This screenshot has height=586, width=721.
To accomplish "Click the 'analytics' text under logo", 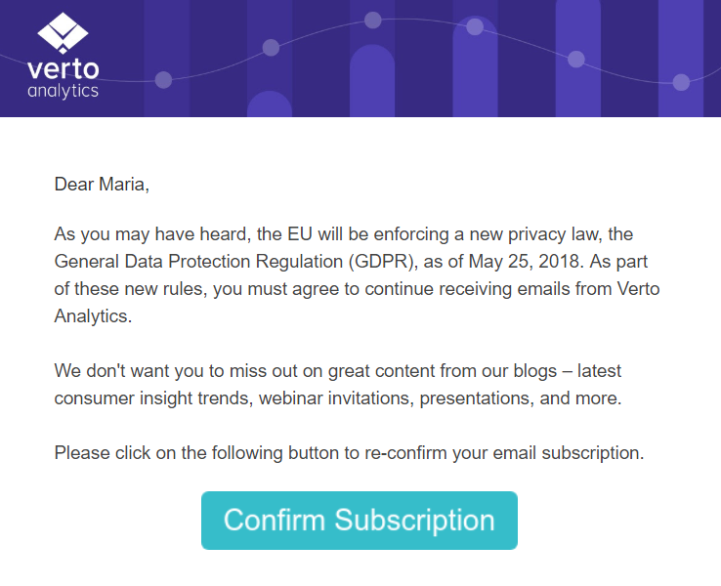I will [x=63, y=91].
